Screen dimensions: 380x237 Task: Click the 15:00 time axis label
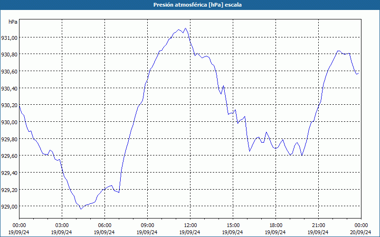[233, 226]
